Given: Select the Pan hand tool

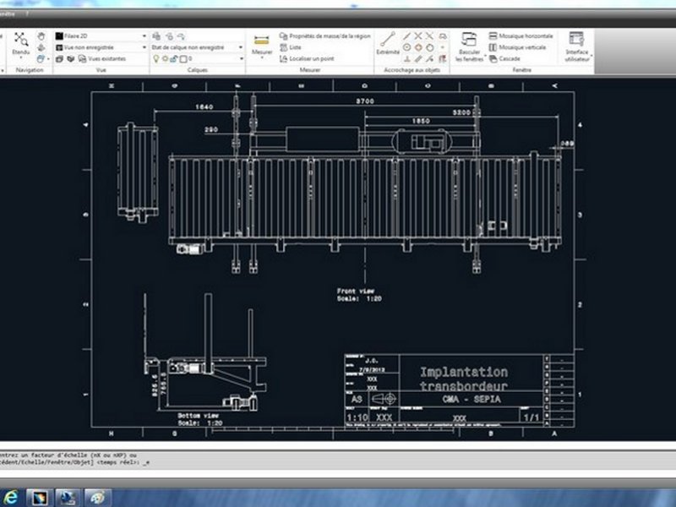Looking at the screenshot, I should (41, 36).
